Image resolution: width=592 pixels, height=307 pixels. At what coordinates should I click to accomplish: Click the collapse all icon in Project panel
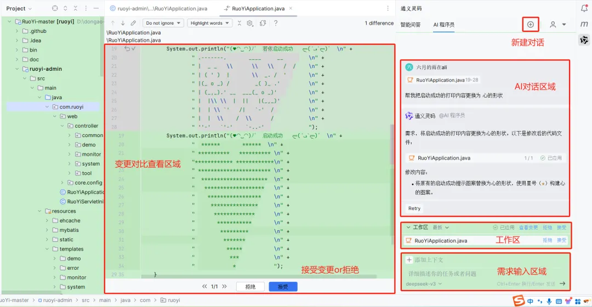(x=76, y=8)
